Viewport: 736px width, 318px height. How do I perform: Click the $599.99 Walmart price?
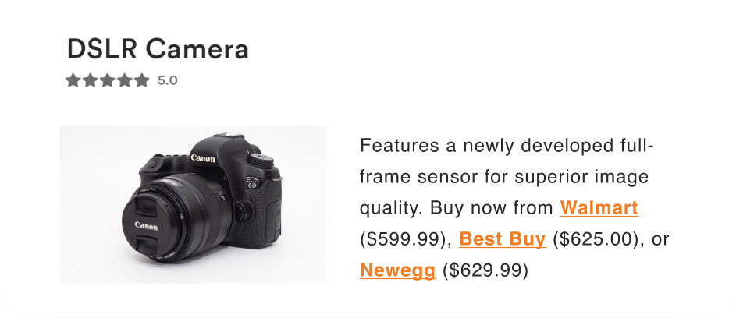[403, 239]
